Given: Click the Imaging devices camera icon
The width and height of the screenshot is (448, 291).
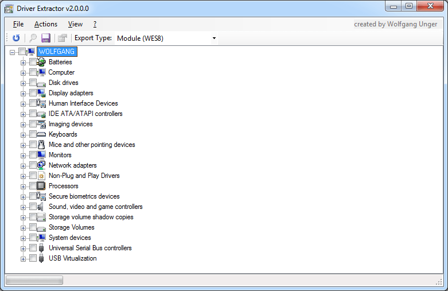Looking at the screenshot, I should [41, 125].
